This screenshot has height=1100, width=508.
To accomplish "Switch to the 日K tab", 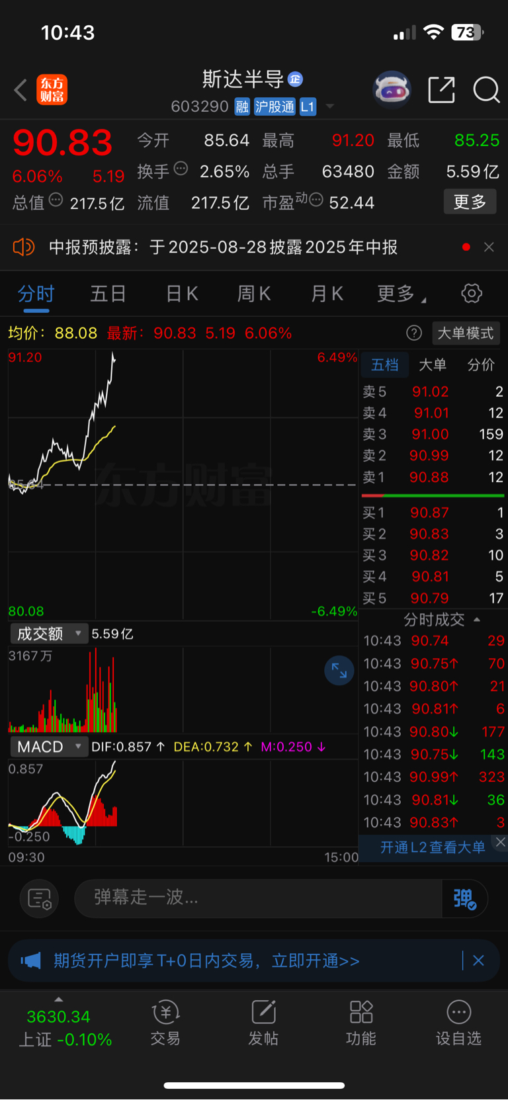I will [x=182, y=294].
